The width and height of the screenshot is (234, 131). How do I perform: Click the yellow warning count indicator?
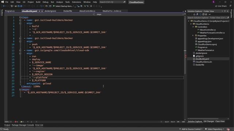coord(22,122)
